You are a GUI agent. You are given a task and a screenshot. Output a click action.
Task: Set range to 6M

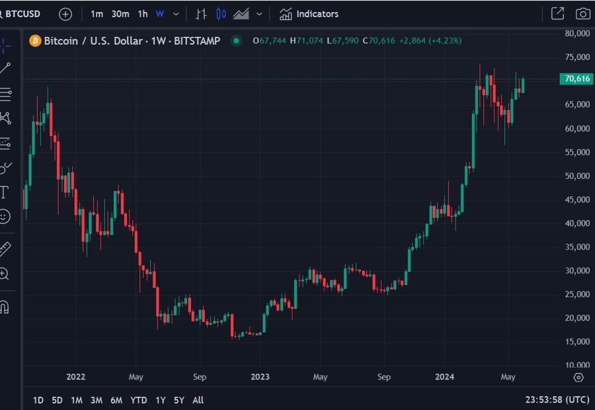(116, 400)
